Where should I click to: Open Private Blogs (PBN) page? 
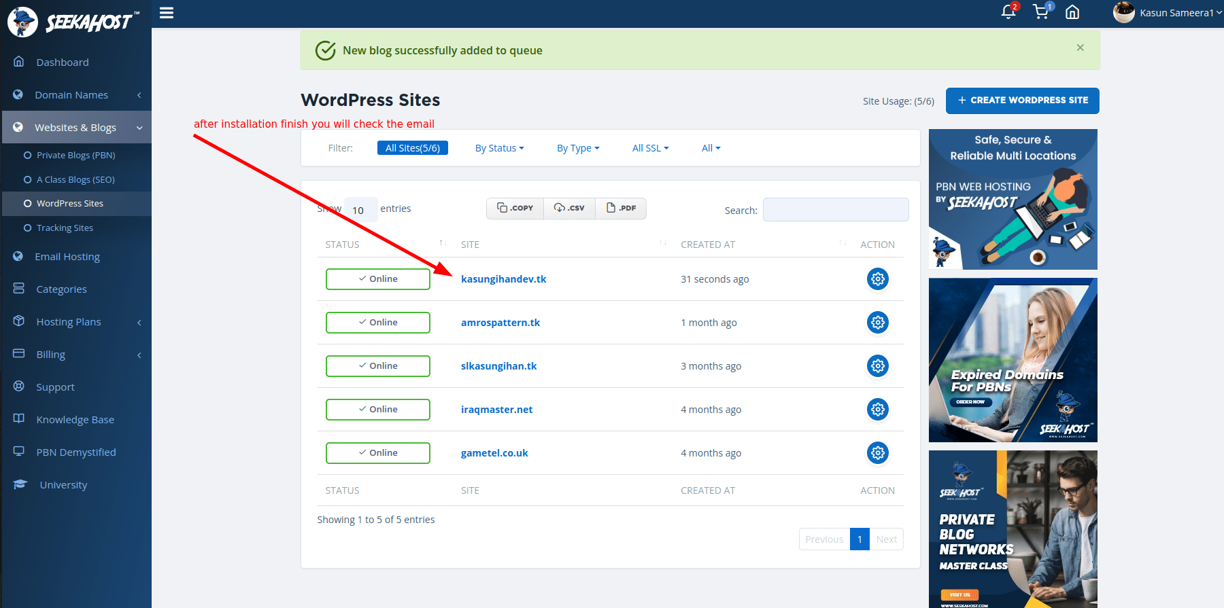[75, 155]
